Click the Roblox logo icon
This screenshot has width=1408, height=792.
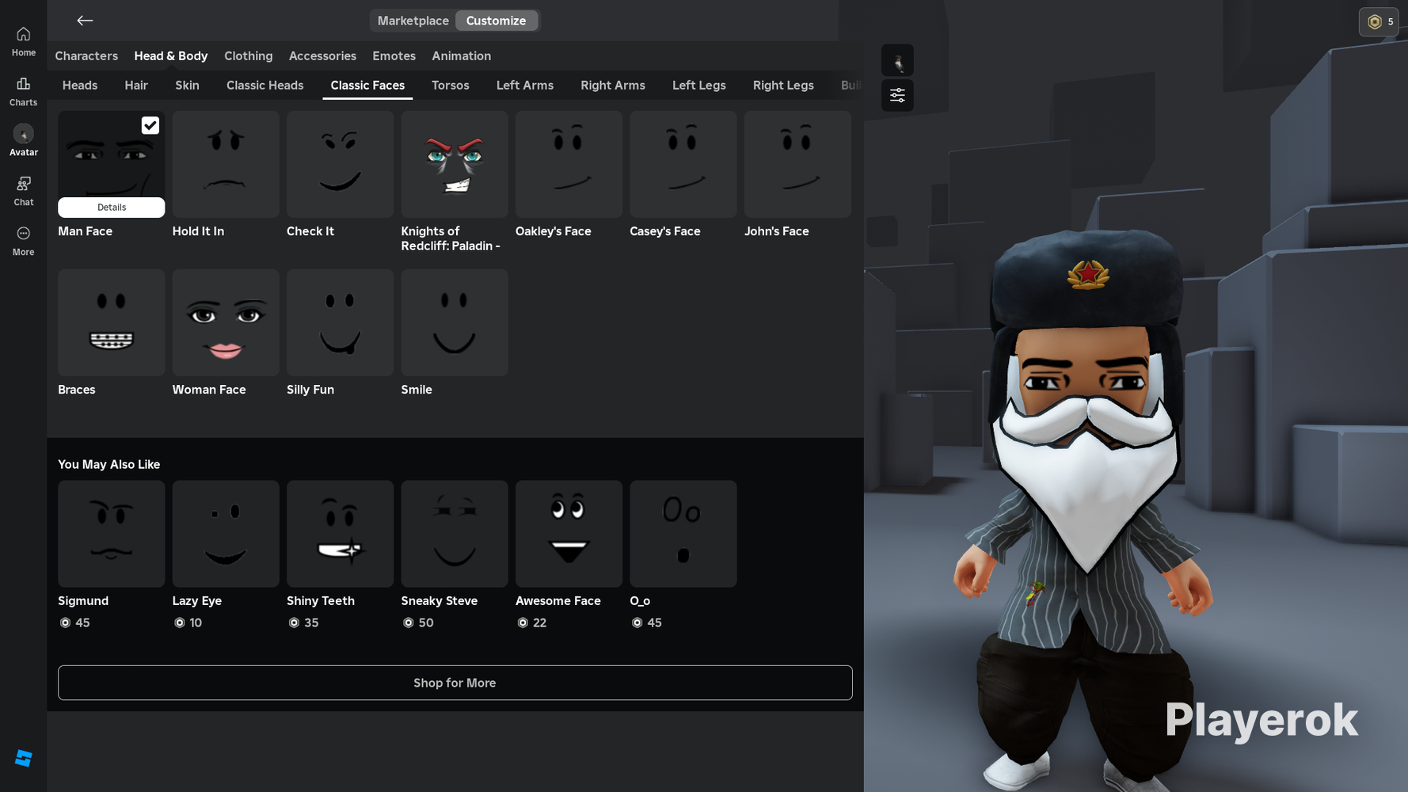click(24, 758)
